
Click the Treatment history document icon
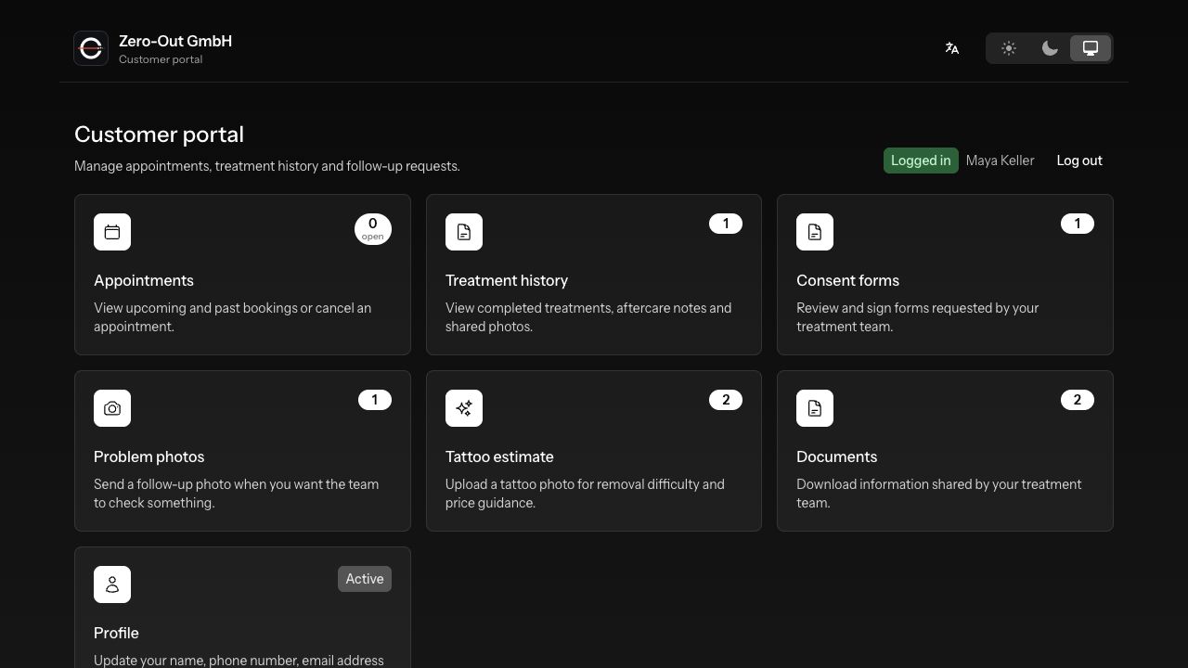(464, 232)
